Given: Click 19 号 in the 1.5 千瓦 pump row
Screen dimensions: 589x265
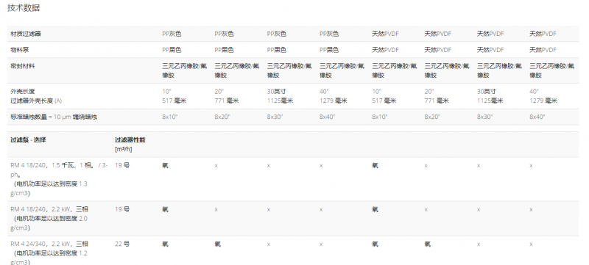Looking at the screenshot, I should 122,165.
